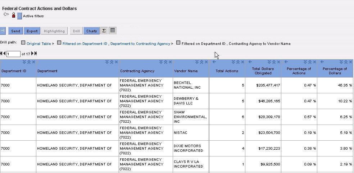354x173 pixels.
Task: Go to first page of results
Action: click(x=1, y=53)
